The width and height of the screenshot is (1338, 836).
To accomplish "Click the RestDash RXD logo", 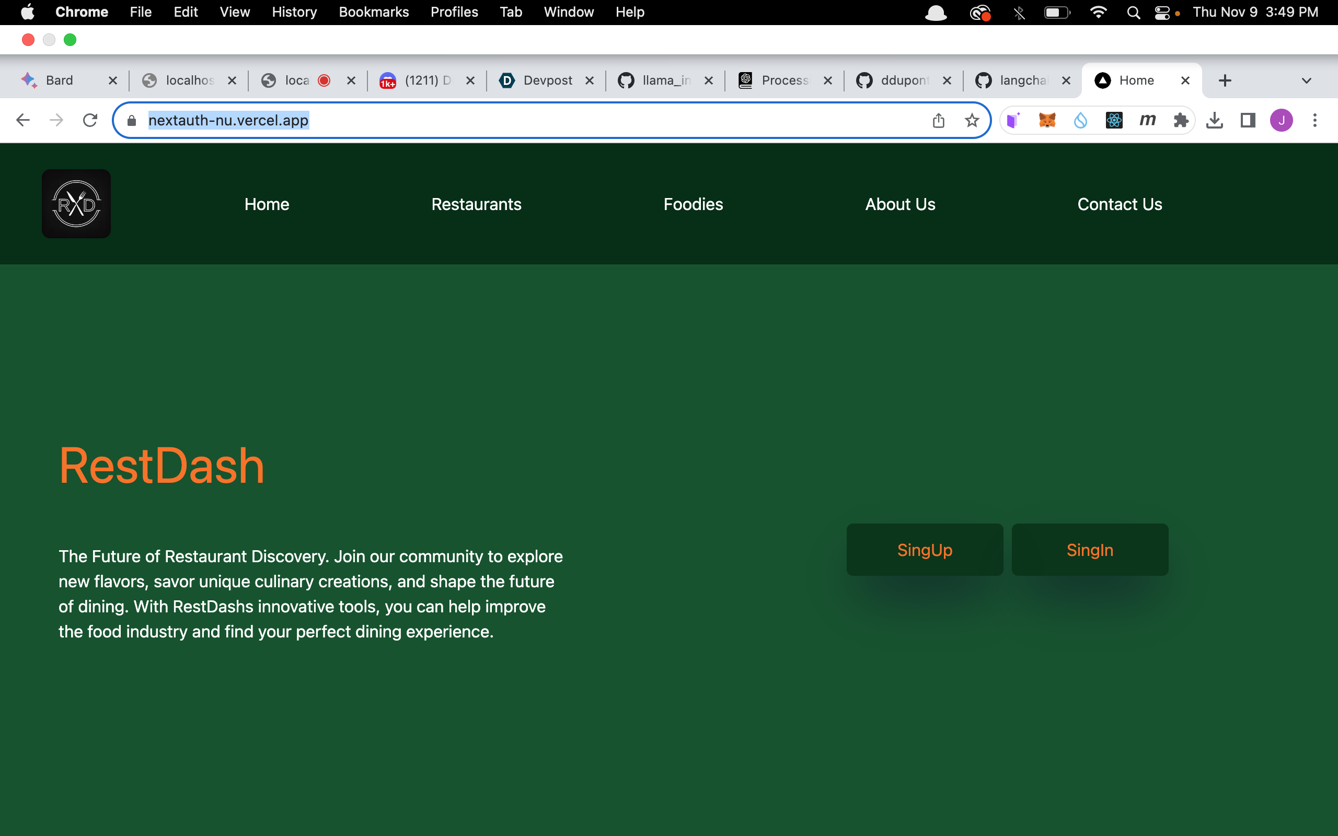I will pos(76,204).
